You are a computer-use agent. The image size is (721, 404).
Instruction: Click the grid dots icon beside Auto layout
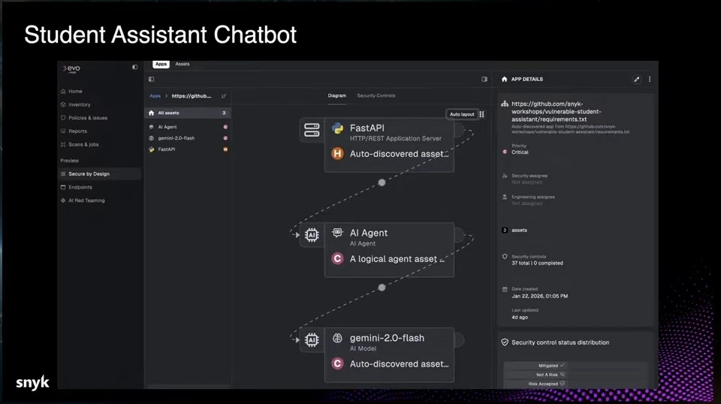(x=481, y=114)
